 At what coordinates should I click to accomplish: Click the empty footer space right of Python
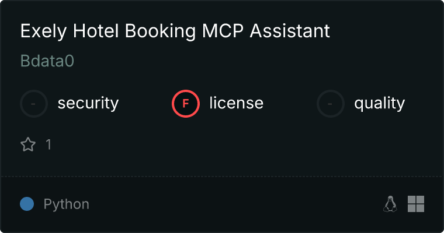(x=234, y=204)
